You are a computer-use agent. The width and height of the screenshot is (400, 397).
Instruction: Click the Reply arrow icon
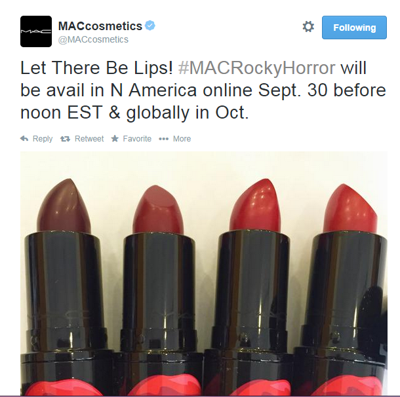[24, 139]
